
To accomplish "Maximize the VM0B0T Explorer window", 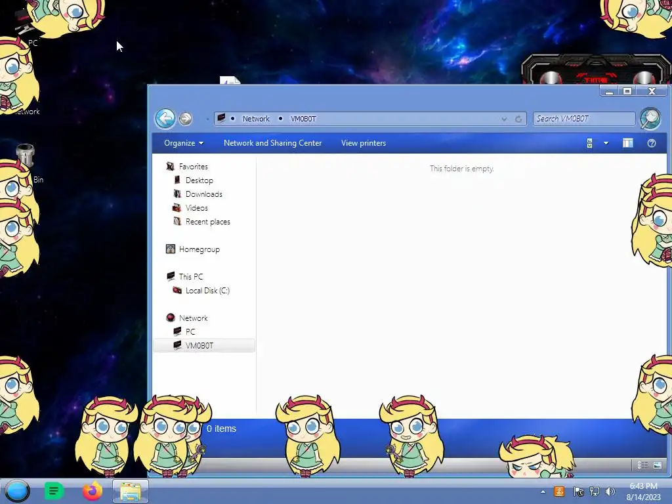I will click(627, 91).
